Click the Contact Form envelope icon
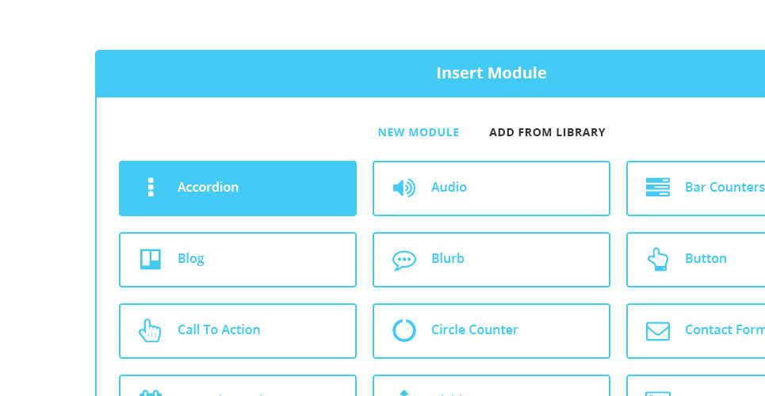Screen dimensions: 765x396 coord(658,330)
